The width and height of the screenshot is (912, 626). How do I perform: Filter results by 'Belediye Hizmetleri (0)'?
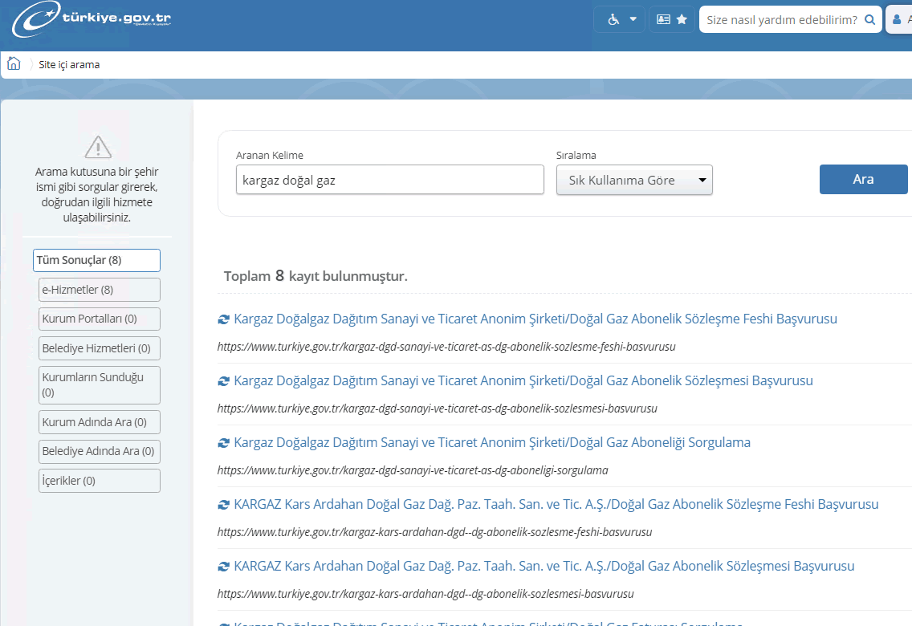(x=100, y=348)
